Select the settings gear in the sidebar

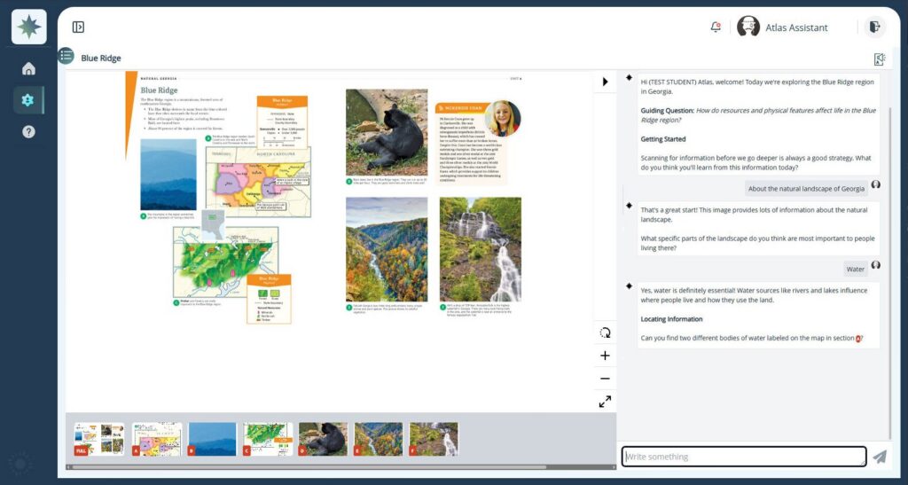tap(28, 99)
